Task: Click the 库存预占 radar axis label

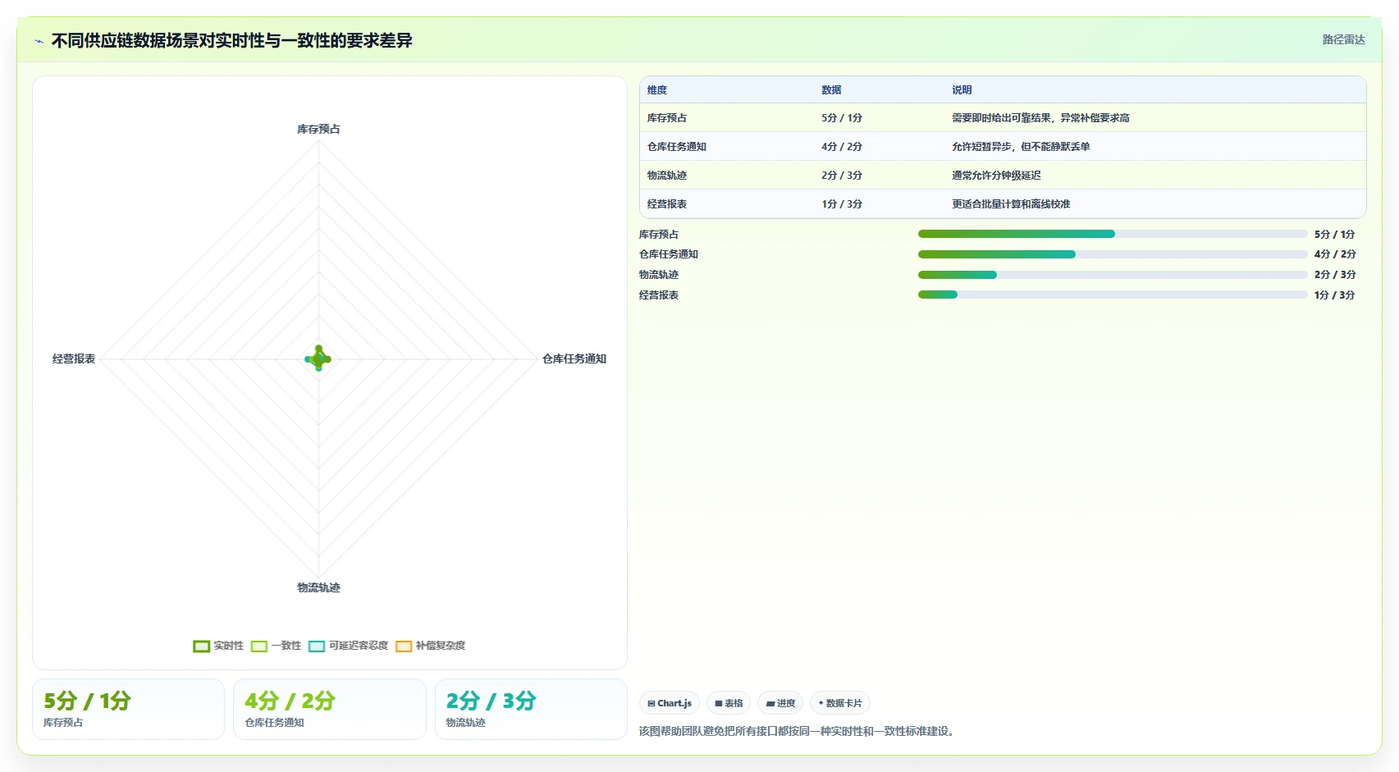Action: point(318,129)
